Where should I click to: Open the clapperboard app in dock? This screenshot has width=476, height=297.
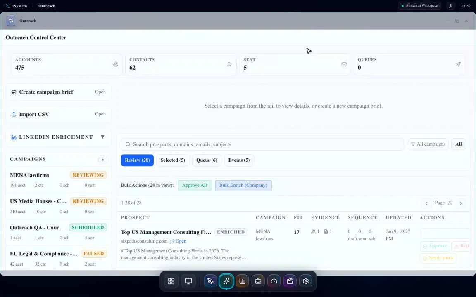pos(290,281)
